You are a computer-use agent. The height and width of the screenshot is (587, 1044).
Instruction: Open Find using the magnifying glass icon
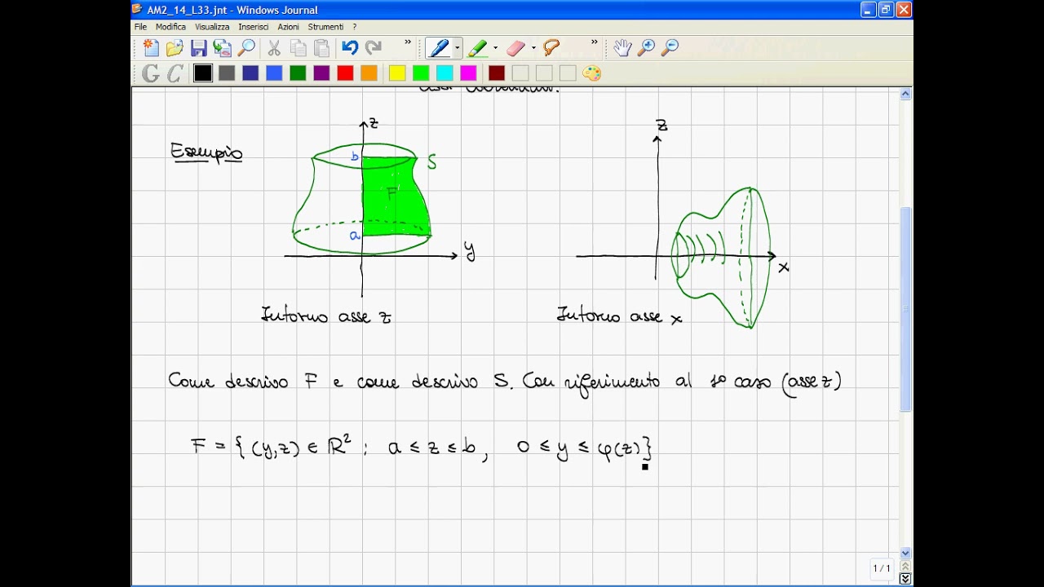246,48
